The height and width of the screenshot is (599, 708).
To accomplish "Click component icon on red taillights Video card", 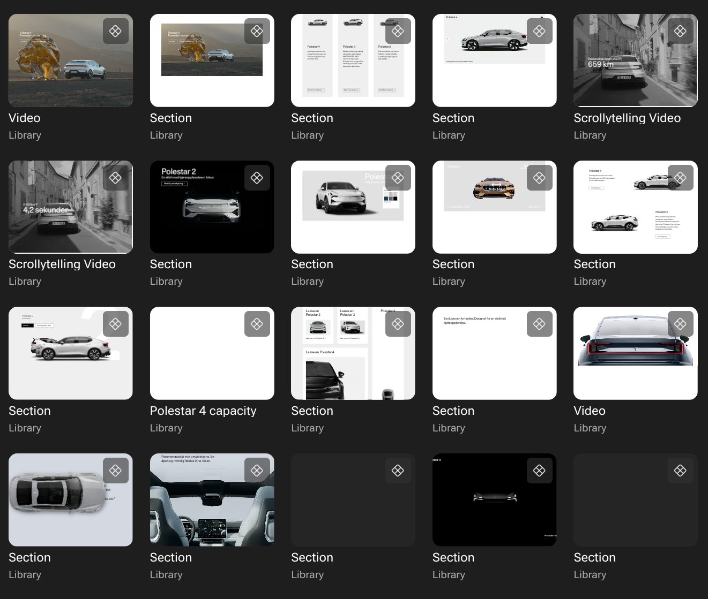I will tap(681, 324).
